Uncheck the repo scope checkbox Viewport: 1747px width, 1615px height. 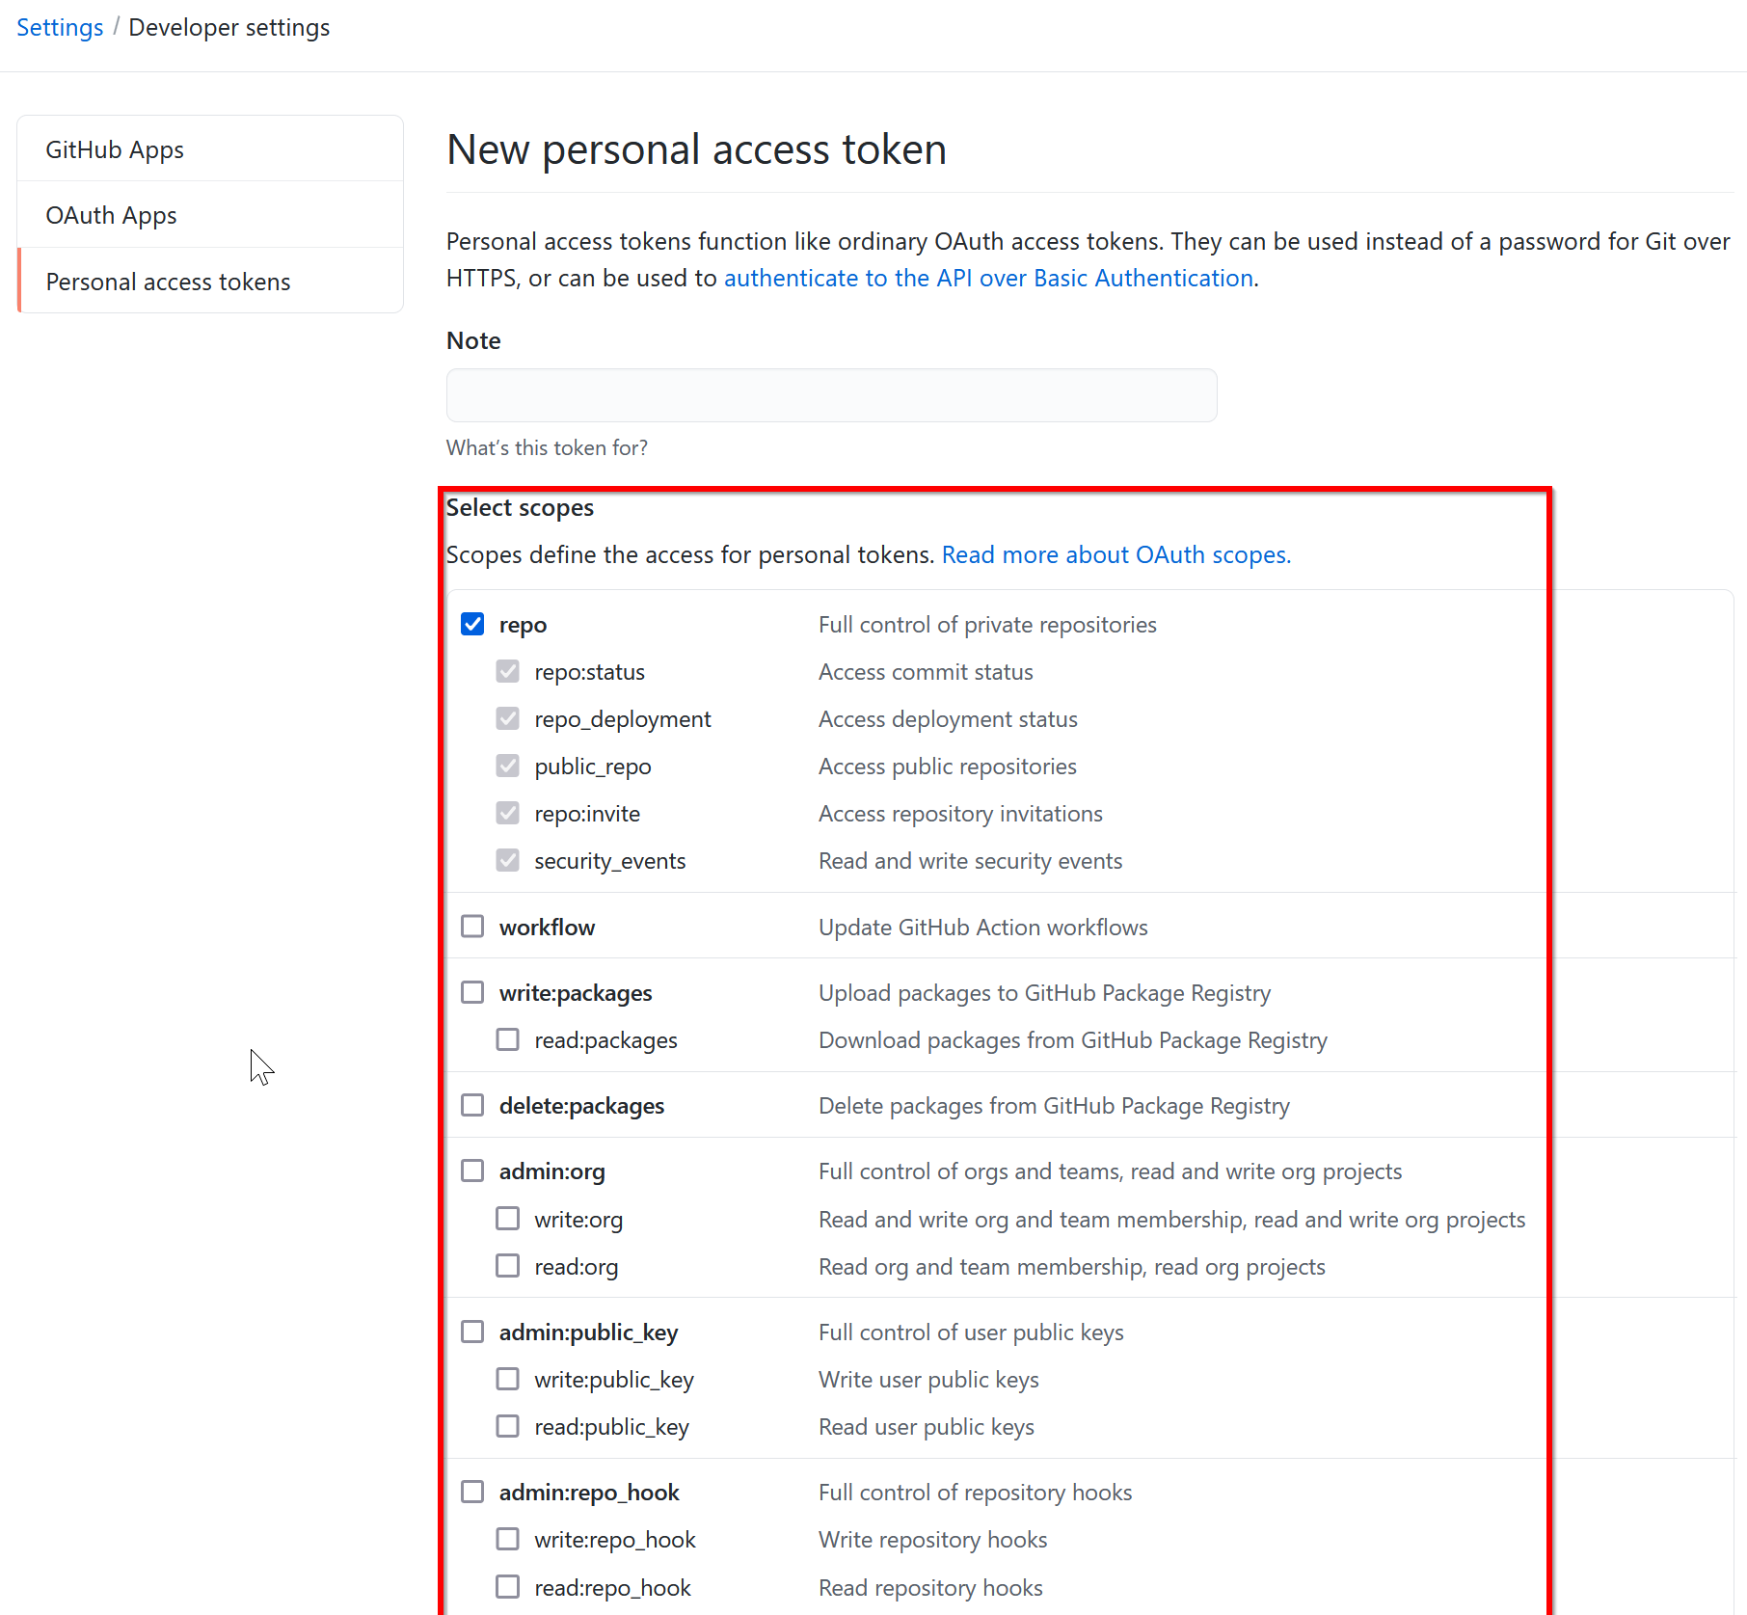click(472, 624)
